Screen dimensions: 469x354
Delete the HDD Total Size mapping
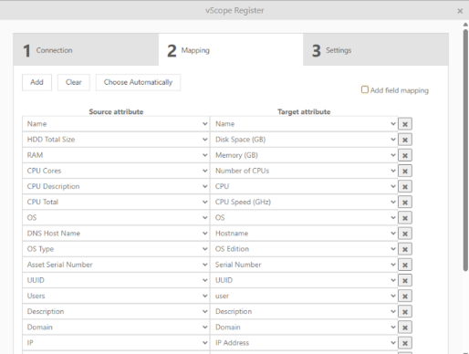(x=405, y=140)
